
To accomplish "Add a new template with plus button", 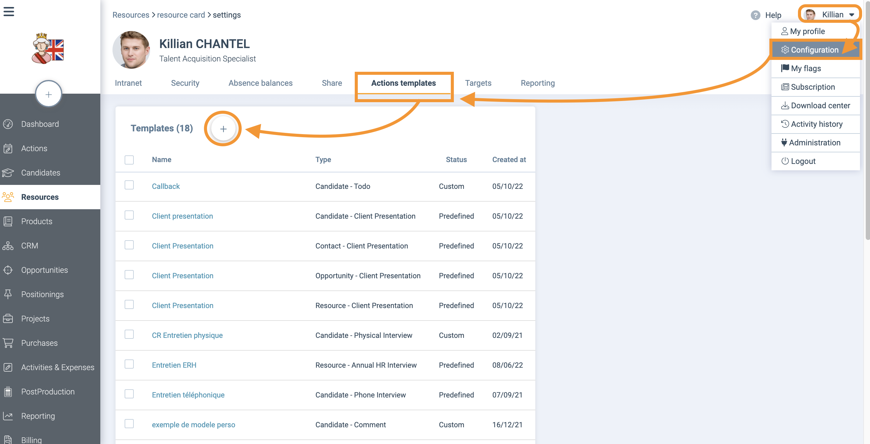I will tap(223, 129).
